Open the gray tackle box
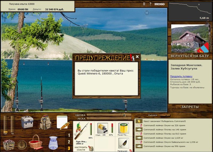The width and height of the screenshot is (213, 152). tap(27, 122)
